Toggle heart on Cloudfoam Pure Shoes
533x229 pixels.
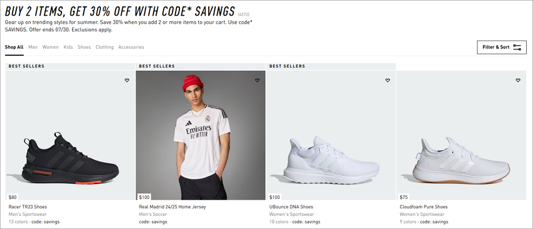tap(518, 81)
